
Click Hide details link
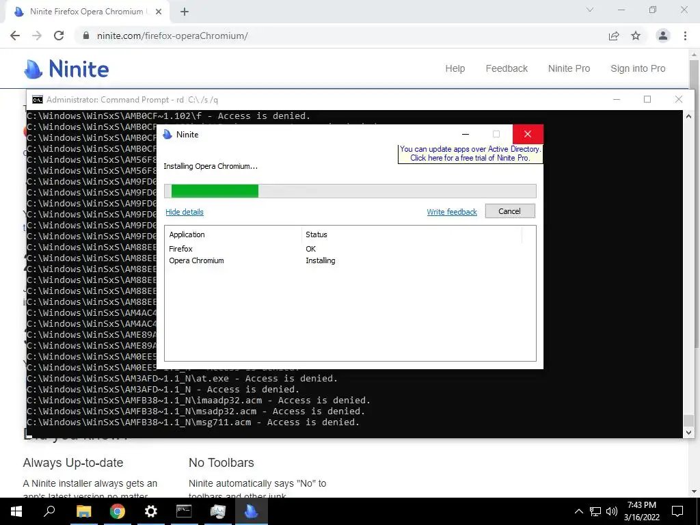click(185, 212)
